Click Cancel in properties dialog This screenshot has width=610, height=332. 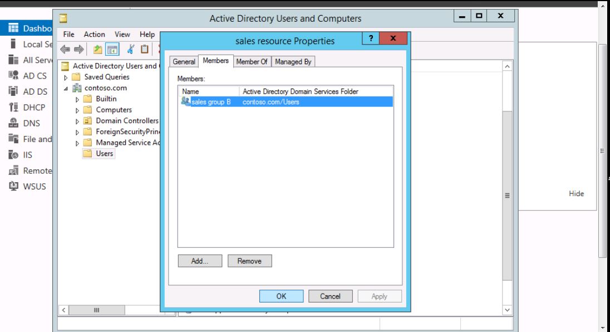(x=330, y=296)
